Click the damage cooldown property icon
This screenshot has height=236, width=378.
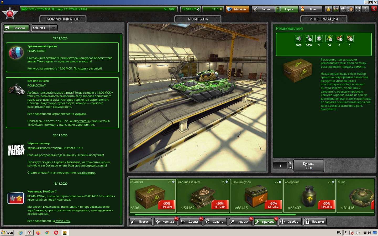(339, 39)
